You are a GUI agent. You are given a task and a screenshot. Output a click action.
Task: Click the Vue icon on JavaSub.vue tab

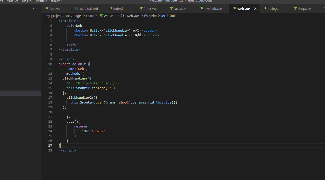(x=202, y=8)
